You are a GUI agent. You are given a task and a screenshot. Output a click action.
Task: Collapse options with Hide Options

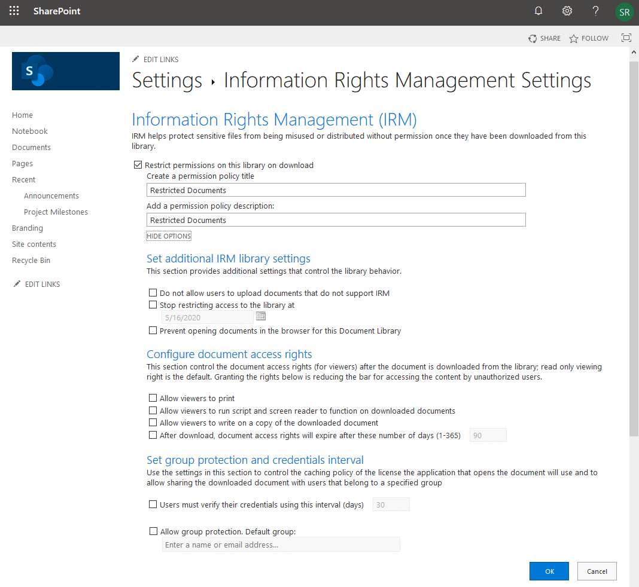coord(168,236)
